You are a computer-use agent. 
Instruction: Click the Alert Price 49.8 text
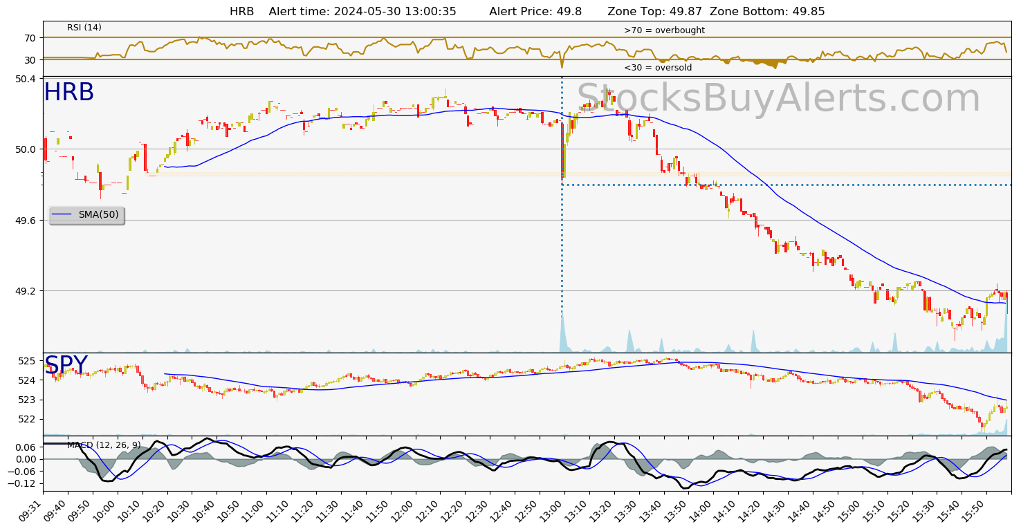click(x=535, y=12)
